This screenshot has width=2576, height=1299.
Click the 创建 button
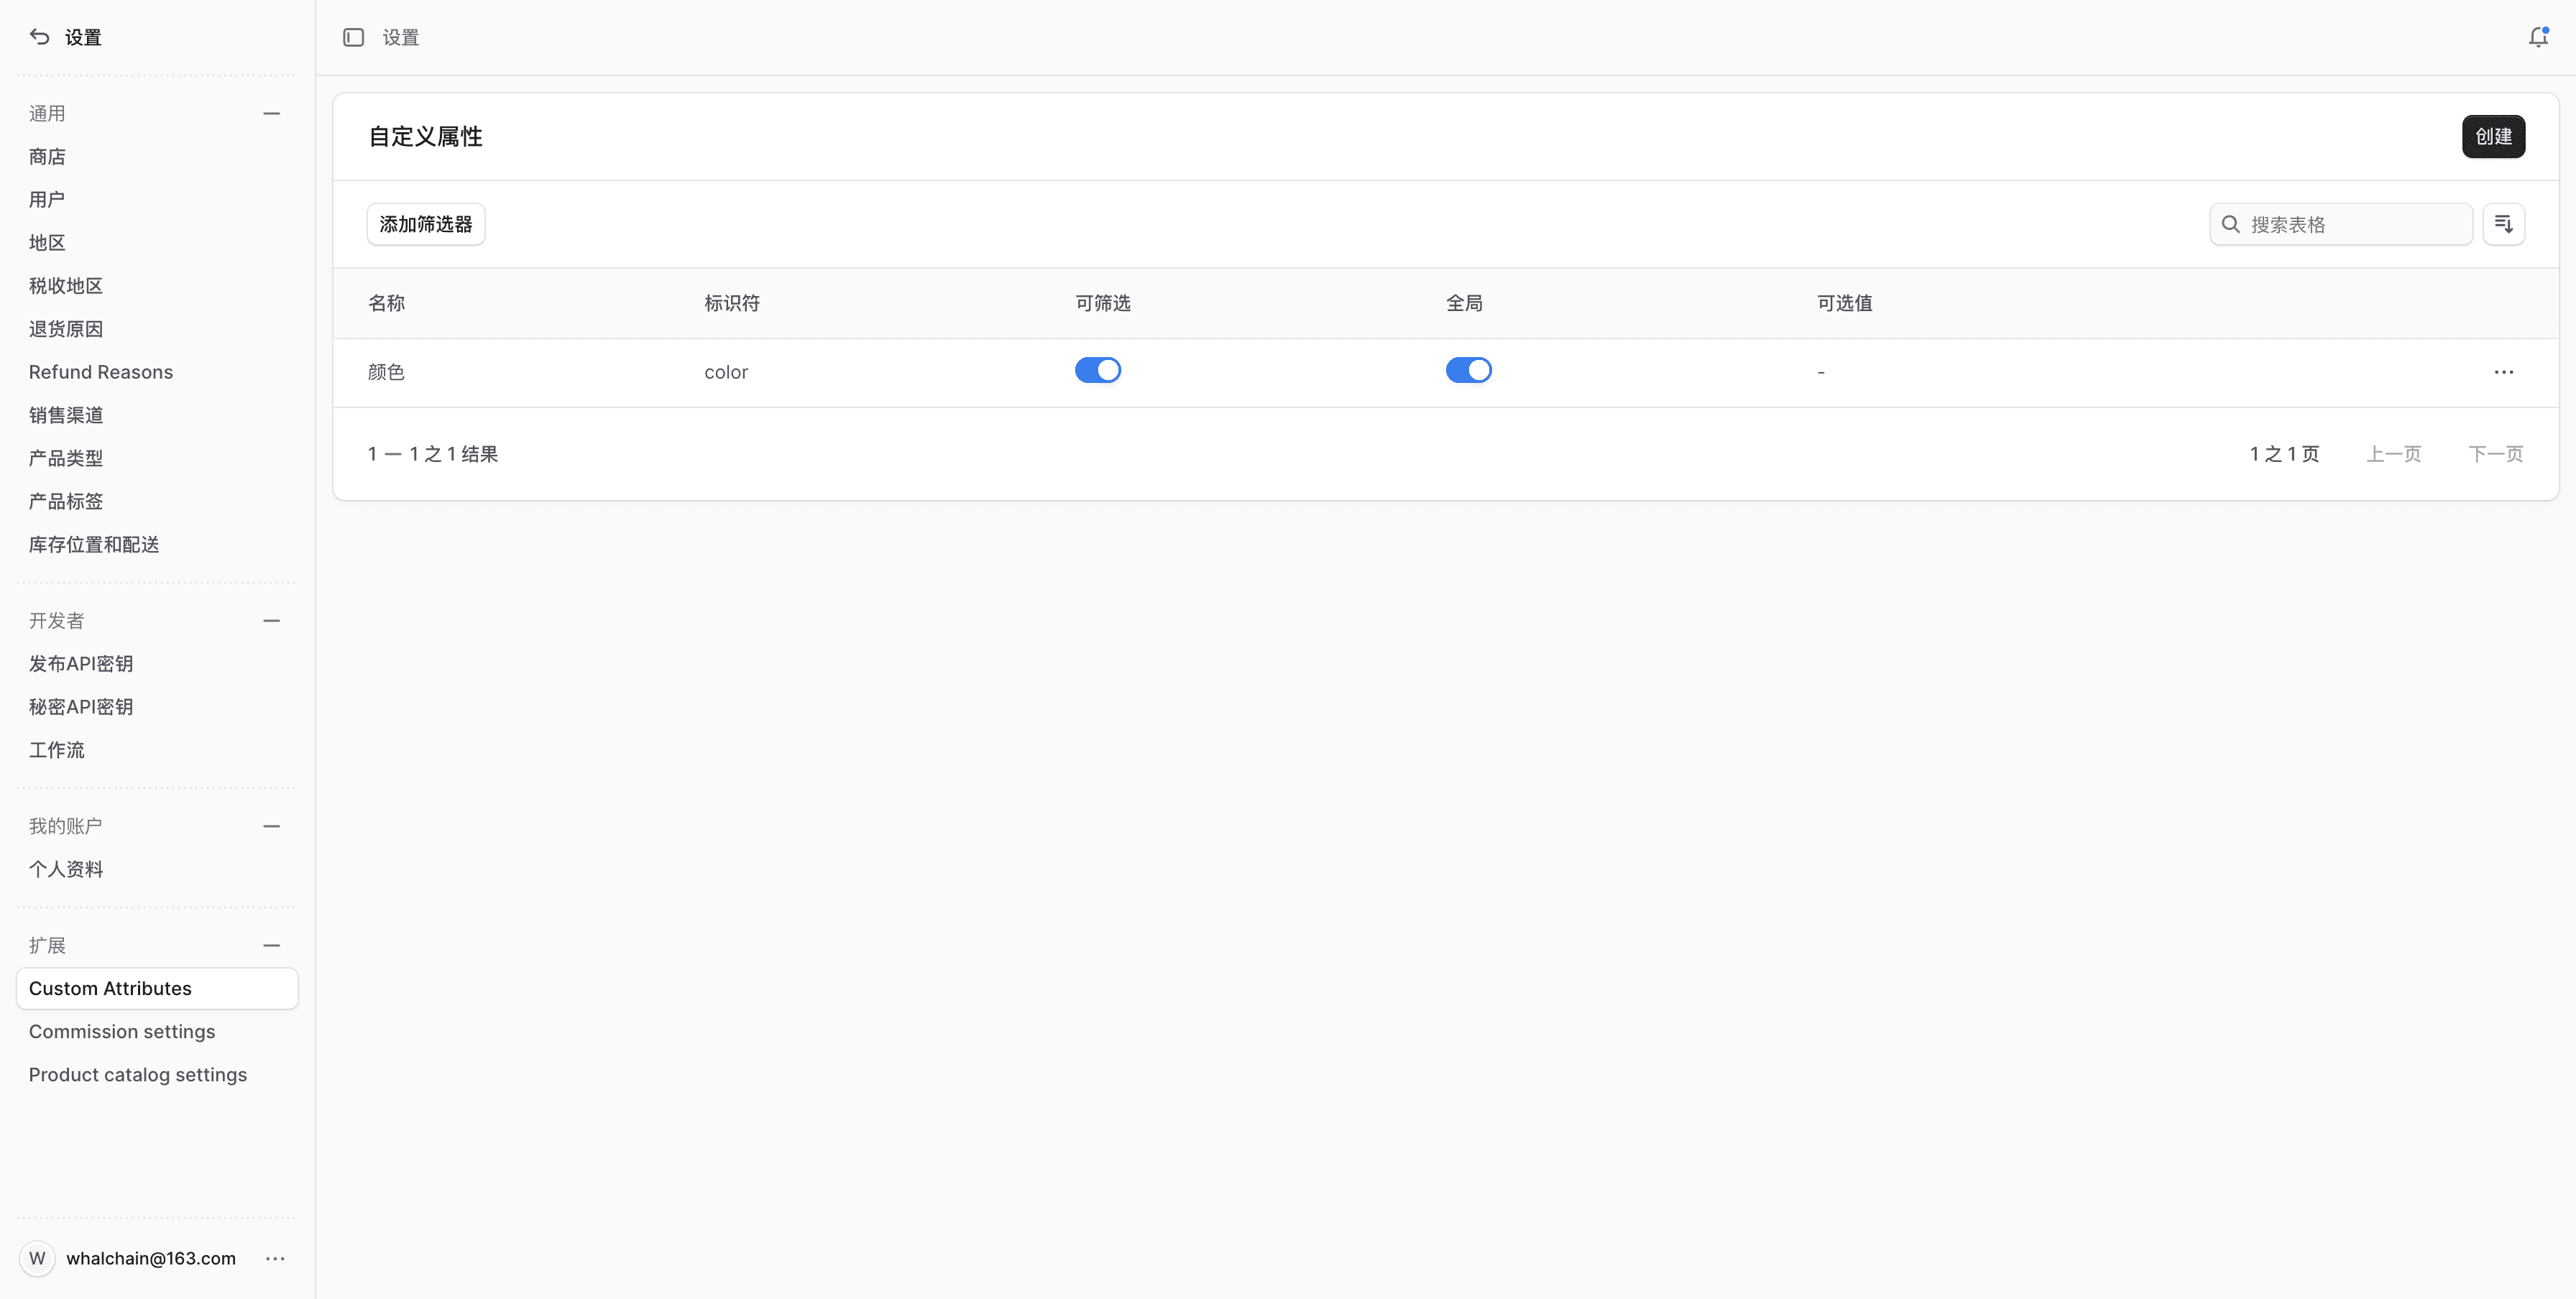(2492, 137)
